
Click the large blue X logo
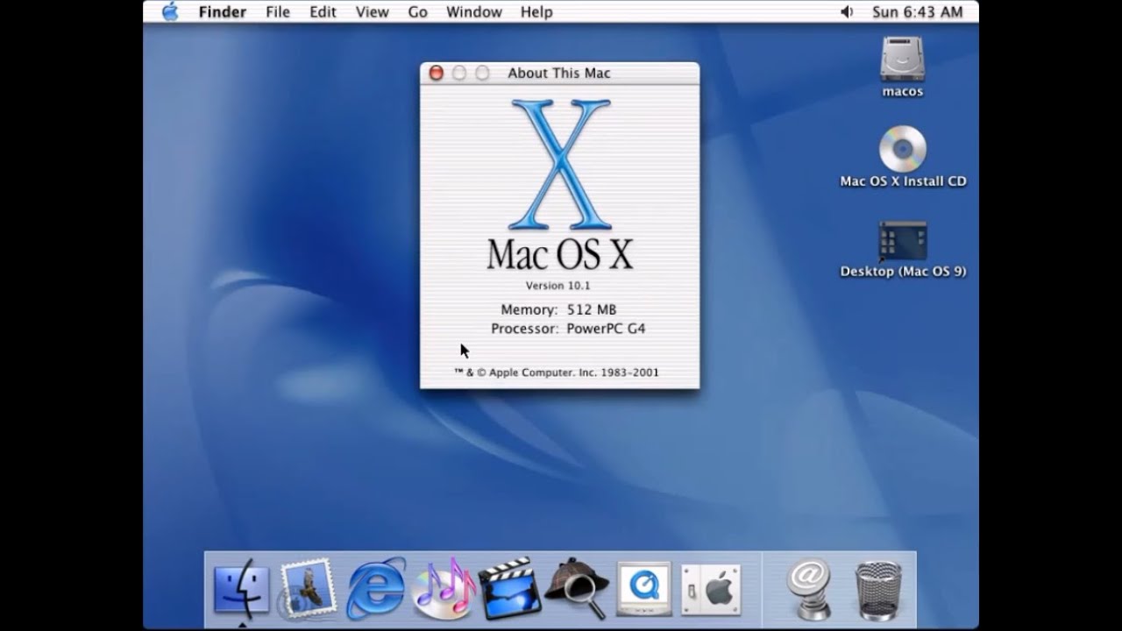pos(559,164)
